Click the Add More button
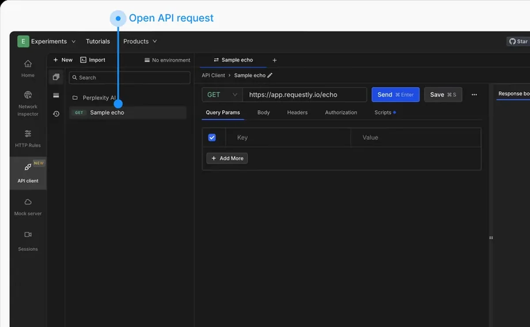 (x=227, y=158)
